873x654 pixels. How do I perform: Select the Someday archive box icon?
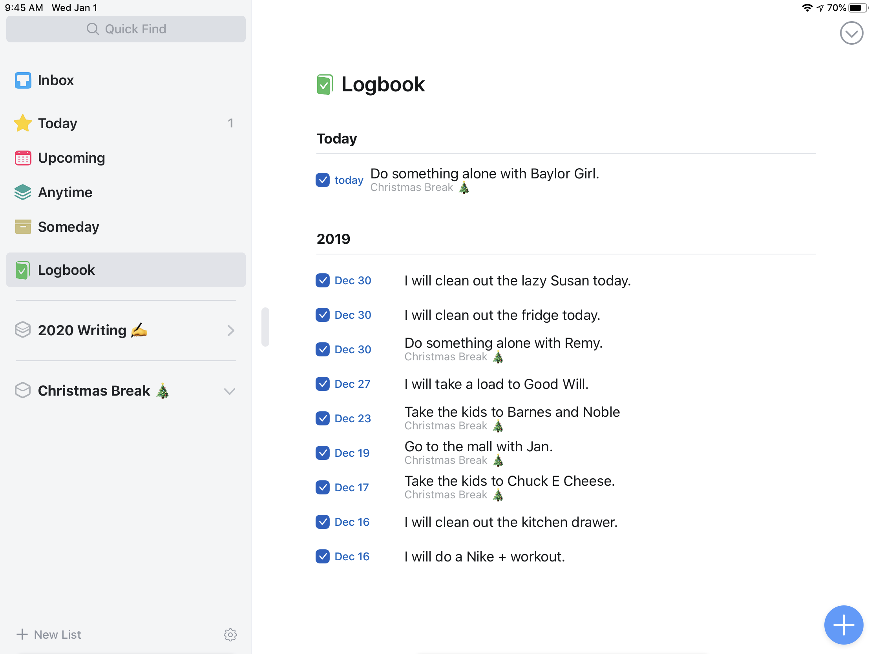(x=23, y=227)
